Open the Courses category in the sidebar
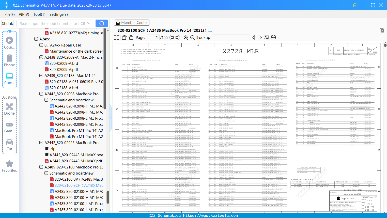This screenshot has height=218, width=387. pyautogui.click(x=9, y=42)
